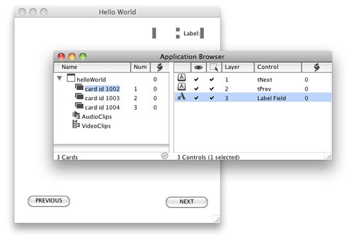Screen dimensions: 351x240
Task: Click the Hello World window title bar
Action: coord(117,12)
